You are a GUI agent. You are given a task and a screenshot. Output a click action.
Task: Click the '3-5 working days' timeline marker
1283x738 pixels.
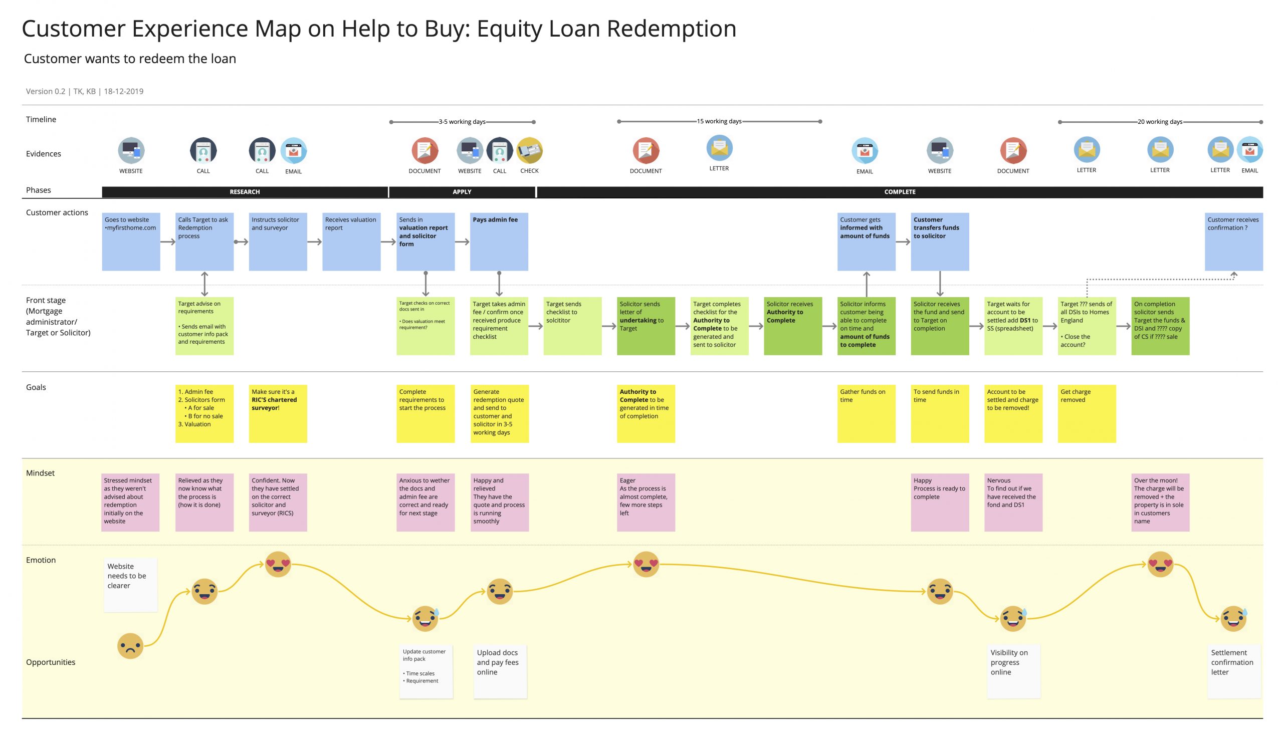point(462,122)
